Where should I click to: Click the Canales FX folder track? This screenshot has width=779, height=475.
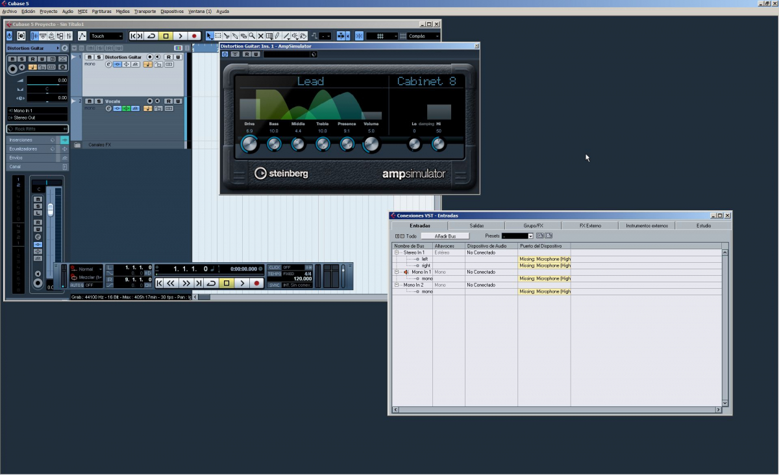tap(100, 145)
